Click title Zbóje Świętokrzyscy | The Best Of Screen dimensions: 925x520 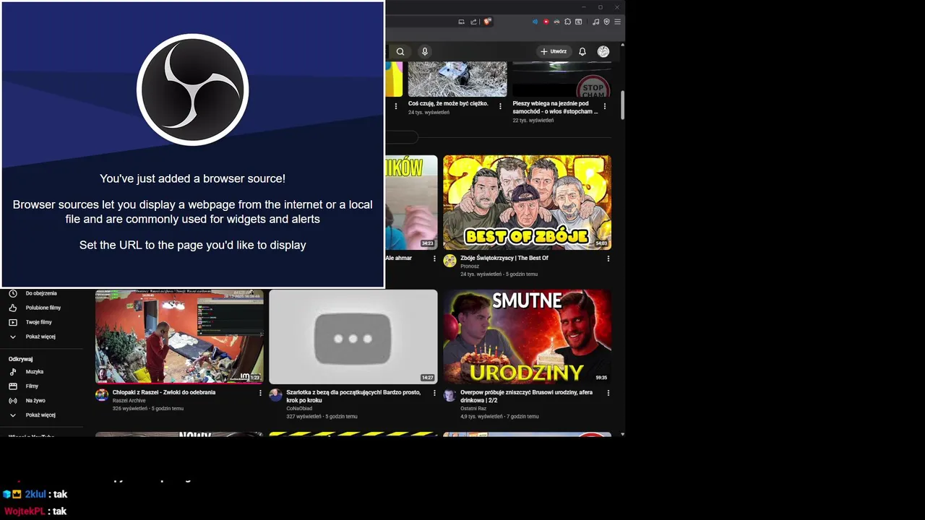504,258
